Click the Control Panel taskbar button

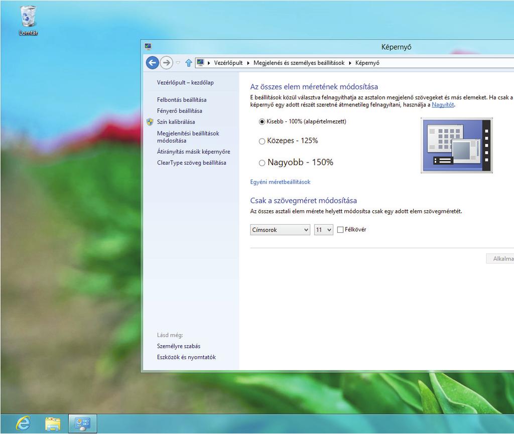[82, 423]
